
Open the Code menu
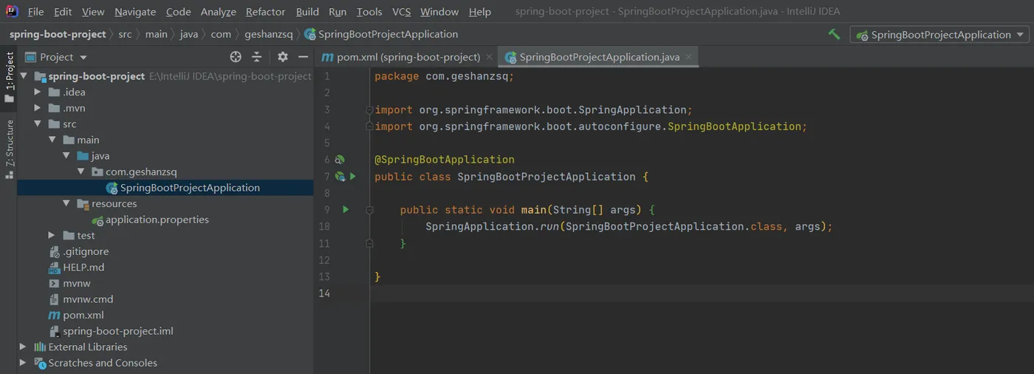178,12
